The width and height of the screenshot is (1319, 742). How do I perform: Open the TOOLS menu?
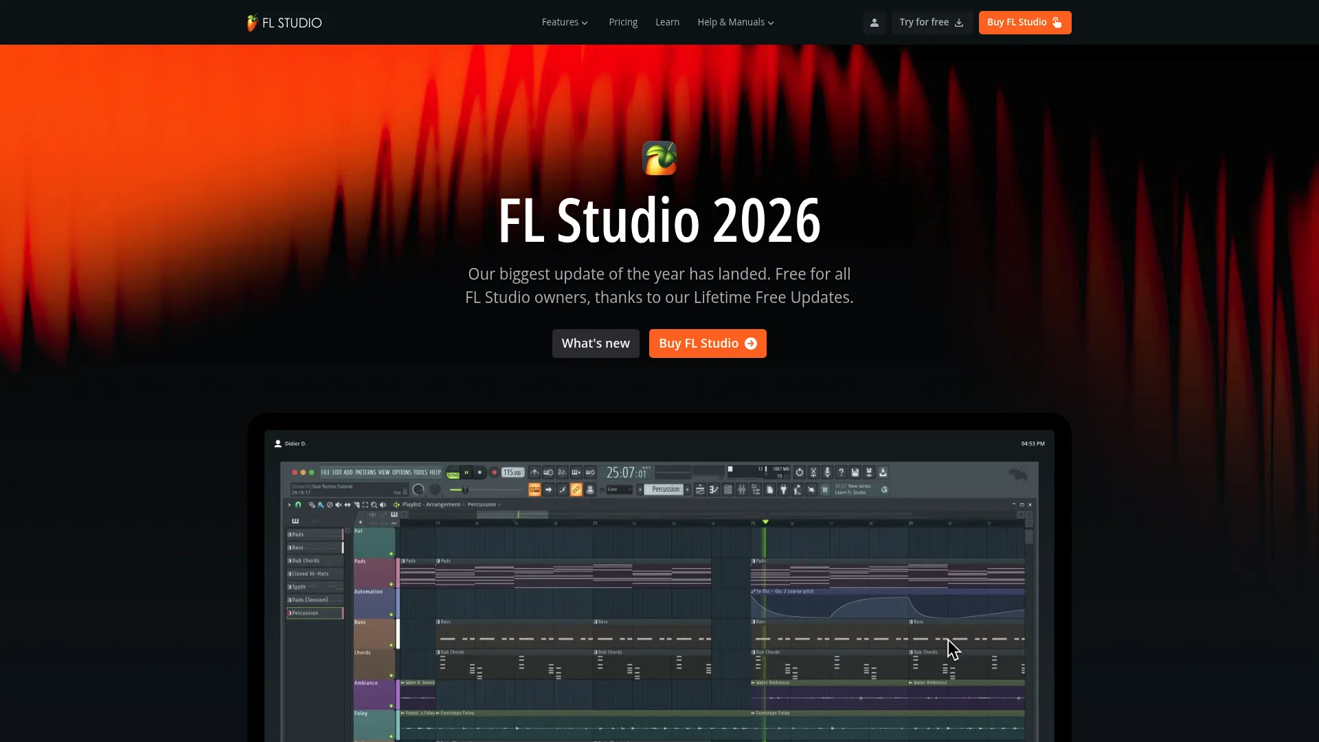pyautogui.click(x=420, y=472)
